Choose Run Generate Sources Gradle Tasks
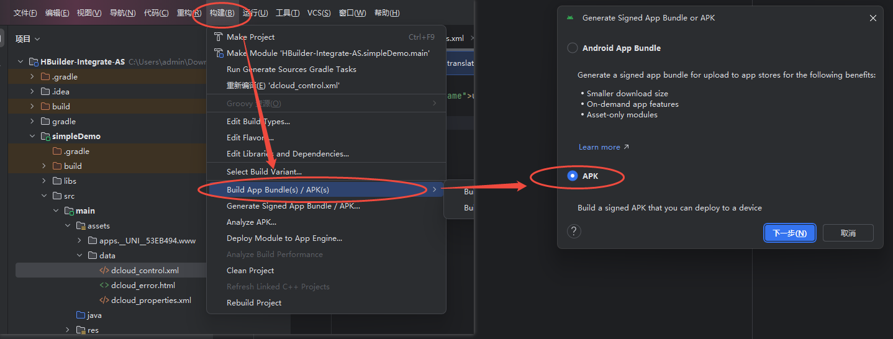Image resolution: width=893 pixels, height=339 pixels. 326,69
